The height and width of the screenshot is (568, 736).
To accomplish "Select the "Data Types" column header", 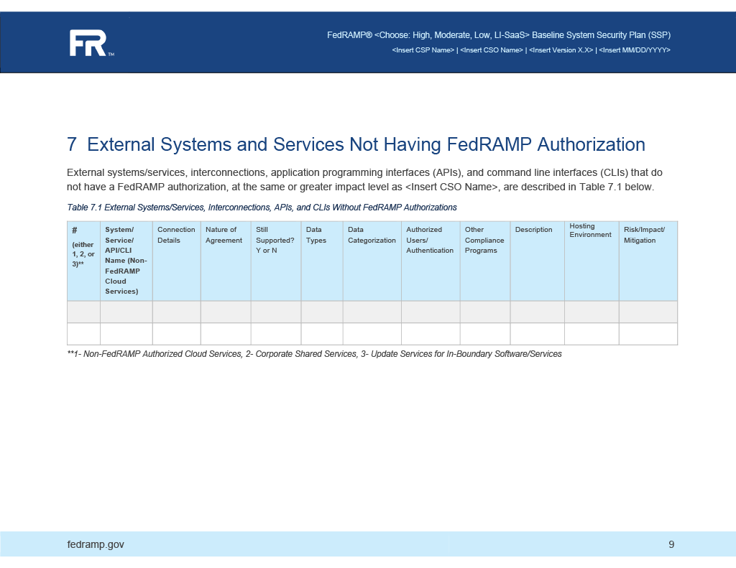I will 321,260.
